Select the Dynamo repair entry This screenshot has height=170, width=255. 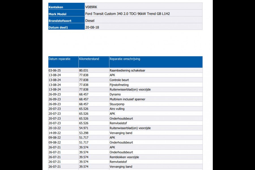click(x=115, y=94)
